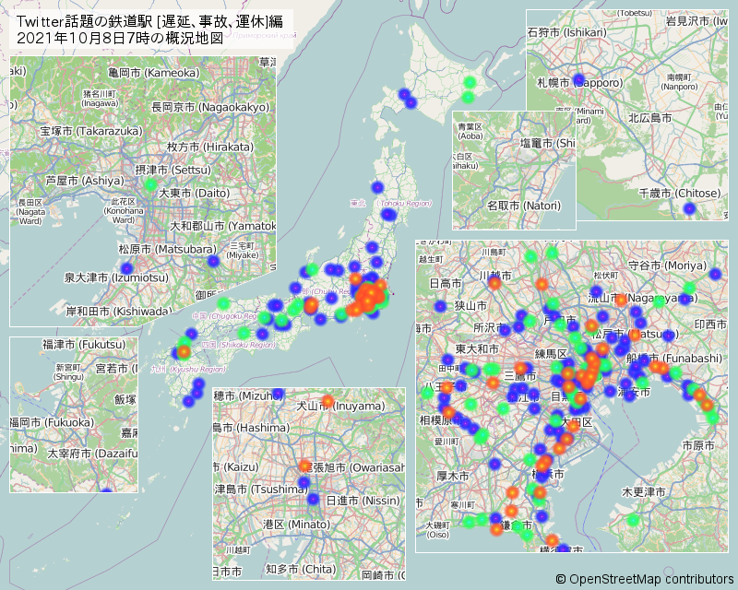The height and width of the screenshot is (590, 738).
Task: Click the '名取市 (Natori)' label
Action: click(524, 206)
